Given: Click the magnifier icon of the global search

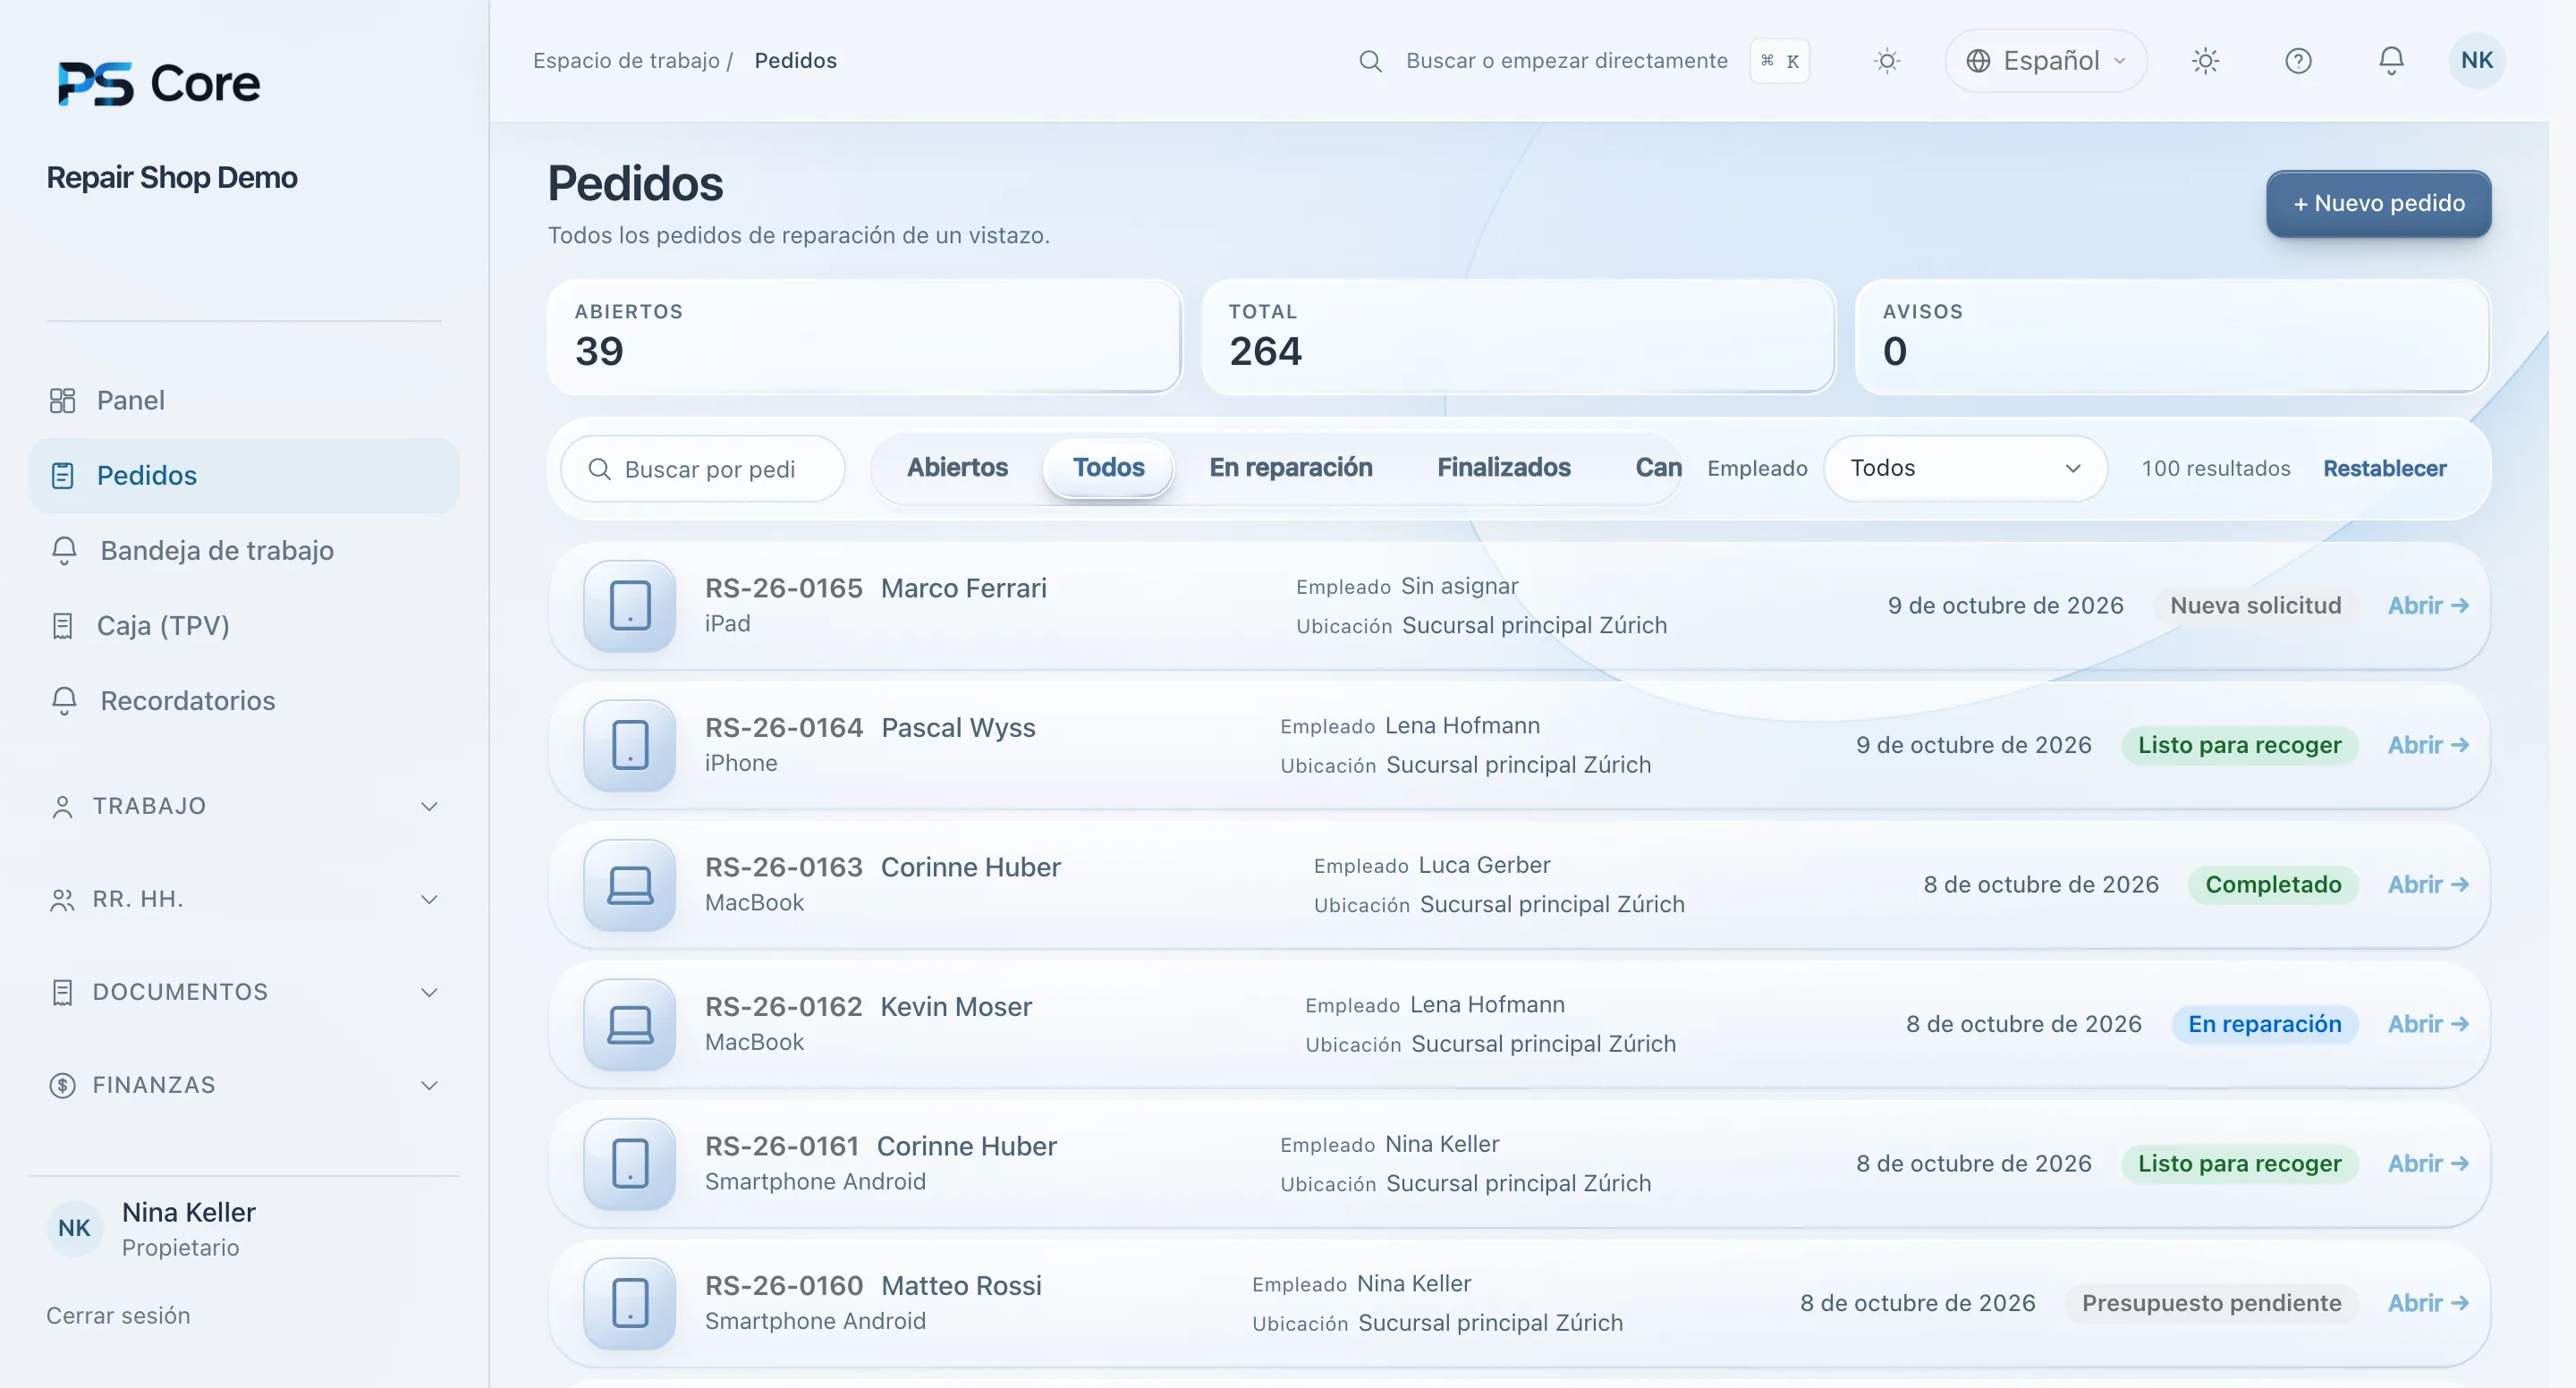Looking at the screenshot, I should (1371, 61).
